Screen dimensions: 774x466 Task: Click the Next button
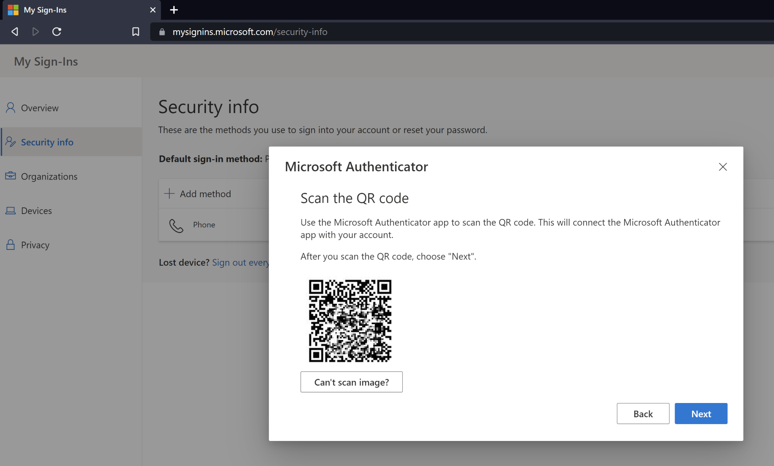(x=701, y=413)
